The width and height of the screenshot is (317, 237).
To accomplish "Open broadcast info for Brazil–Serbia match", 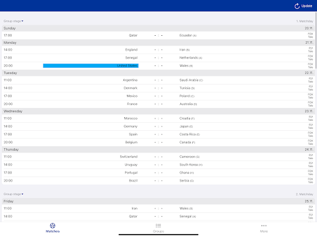I will pyautogui.click(x=310, y=181).
